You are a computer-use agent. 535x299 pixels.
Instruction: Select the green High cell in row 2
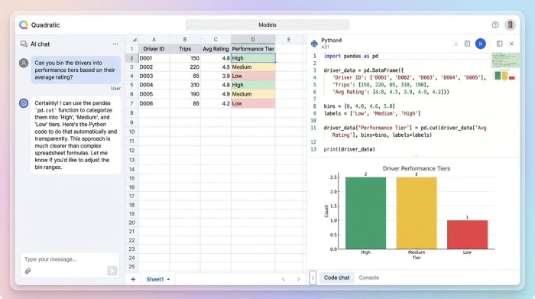pos(253,58)
